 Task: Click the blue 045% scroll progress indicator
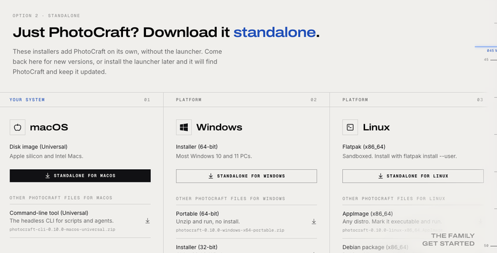(492, 51)
